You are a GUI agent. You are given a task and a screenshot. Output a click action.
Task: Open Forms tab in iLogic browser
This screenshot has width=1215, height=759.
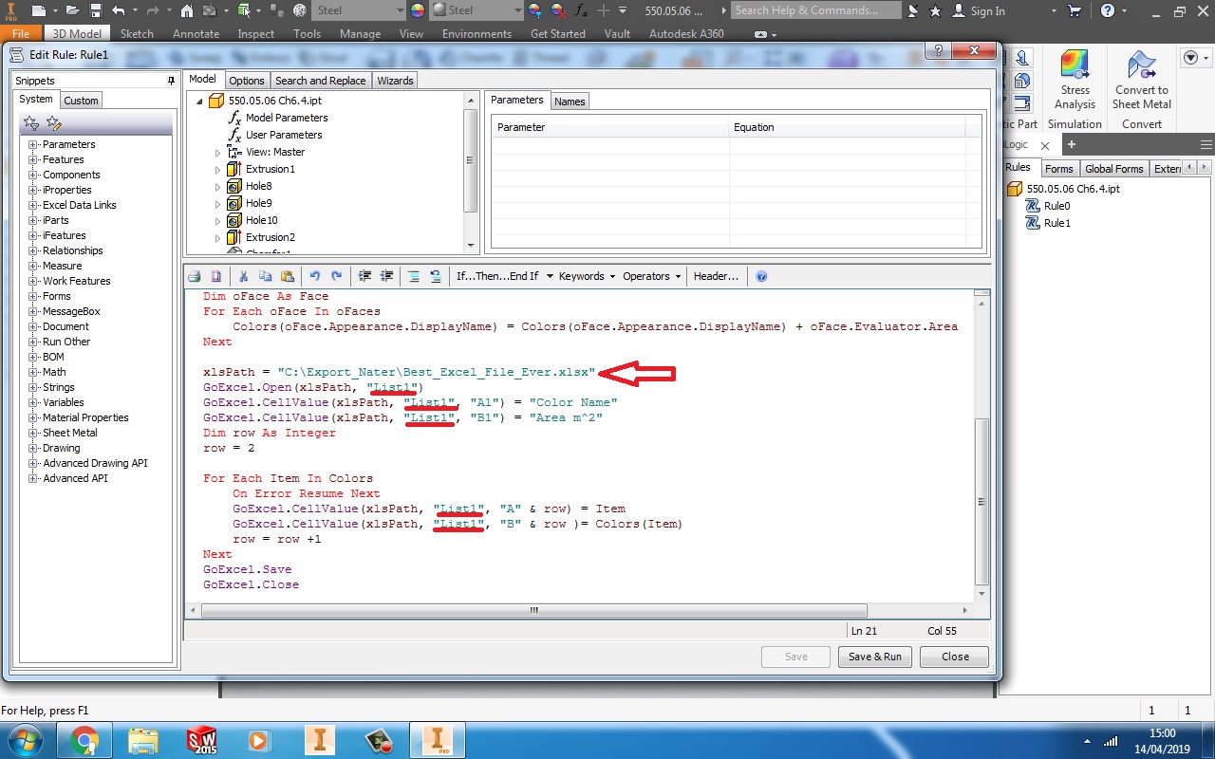[x=1058, y=169]
